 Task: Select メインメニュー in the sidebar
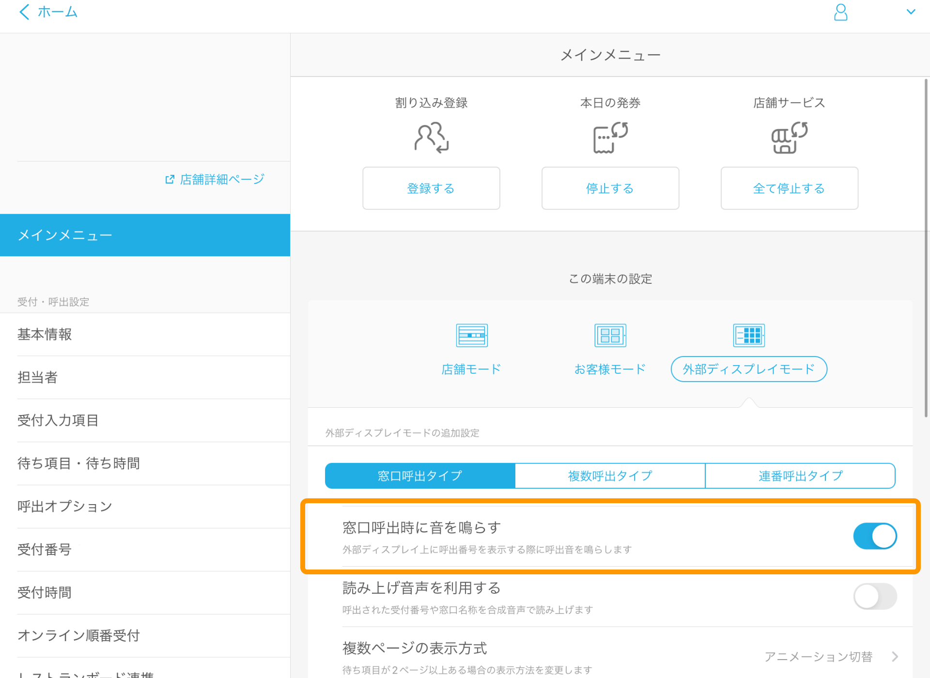145,235
